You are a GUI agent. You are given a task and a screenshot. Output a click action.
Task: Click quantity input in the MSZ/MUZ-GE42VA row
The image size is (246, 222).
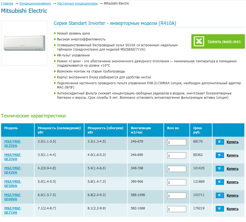pos(176,169)
